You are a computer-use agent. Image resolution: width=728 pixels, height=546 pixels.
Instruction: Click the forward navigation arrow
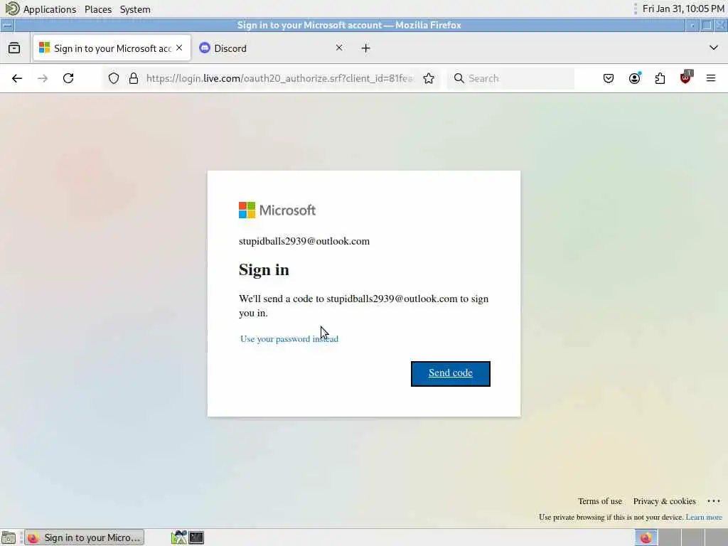43,78
